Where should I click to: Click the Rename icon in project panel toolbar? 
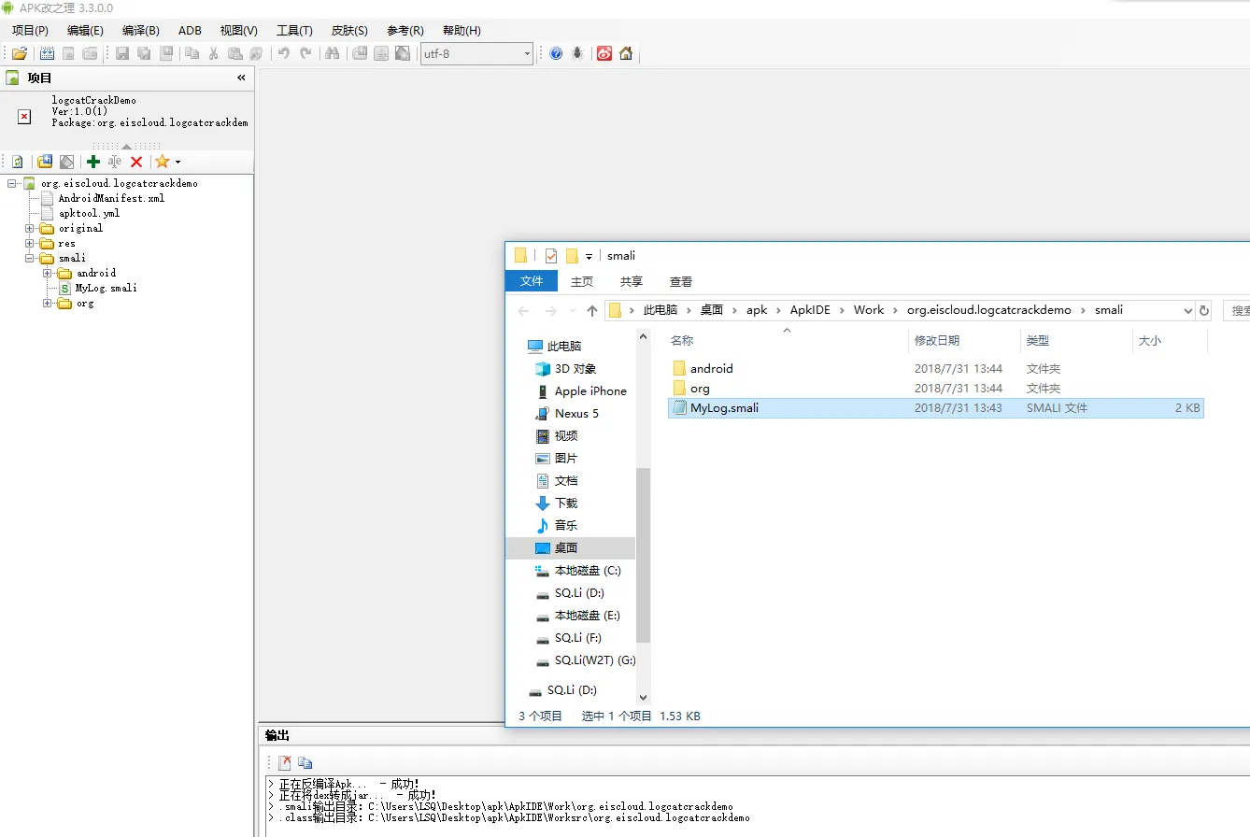115,162
